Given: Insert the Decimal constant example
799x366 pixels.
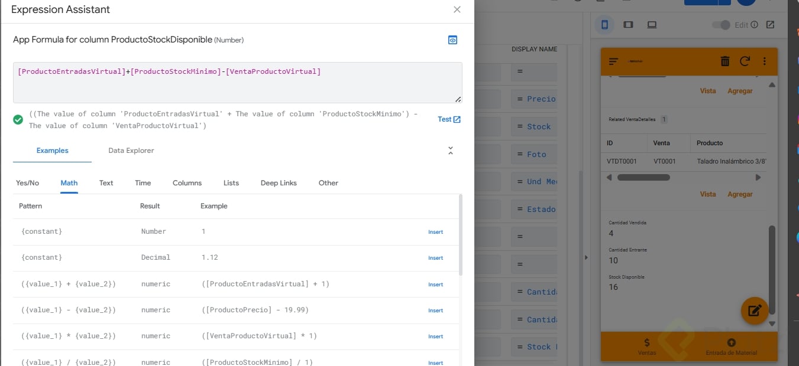Looking at the screenshot, I should (435, 258).
